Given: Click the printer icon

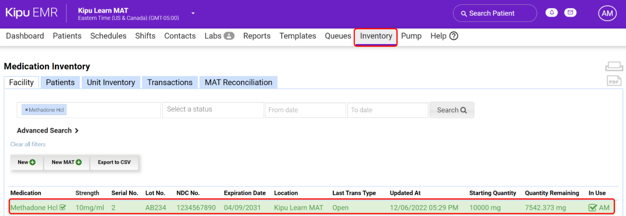Looking at the screenshot, I should click(x=614, y=67).
